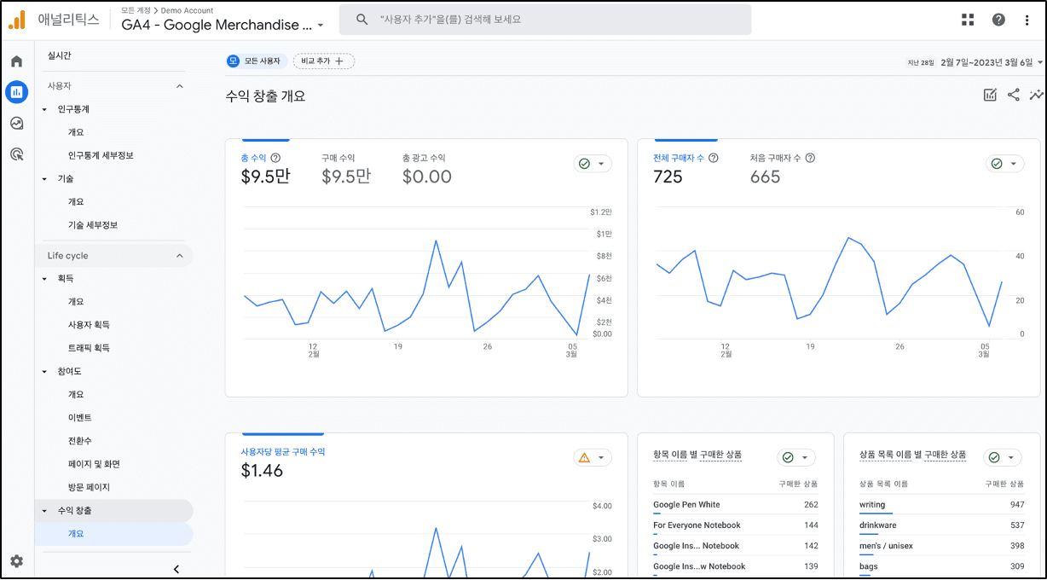Open the Home icon in left rail
Screen dimensions: 1047x580
pyautogui.click(x=16, y=61)
